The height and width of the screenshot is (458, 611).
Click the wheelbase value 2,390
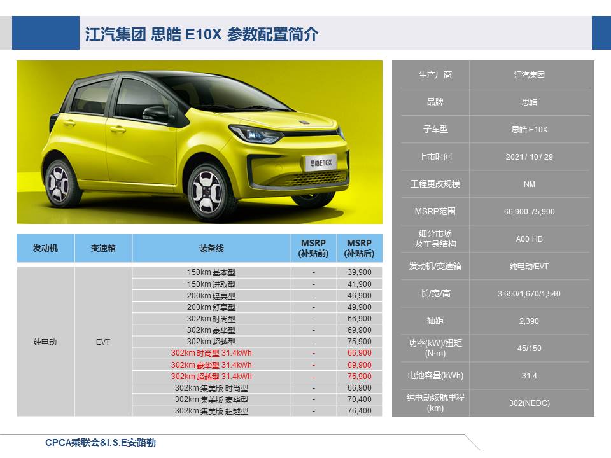click(529, 321)
